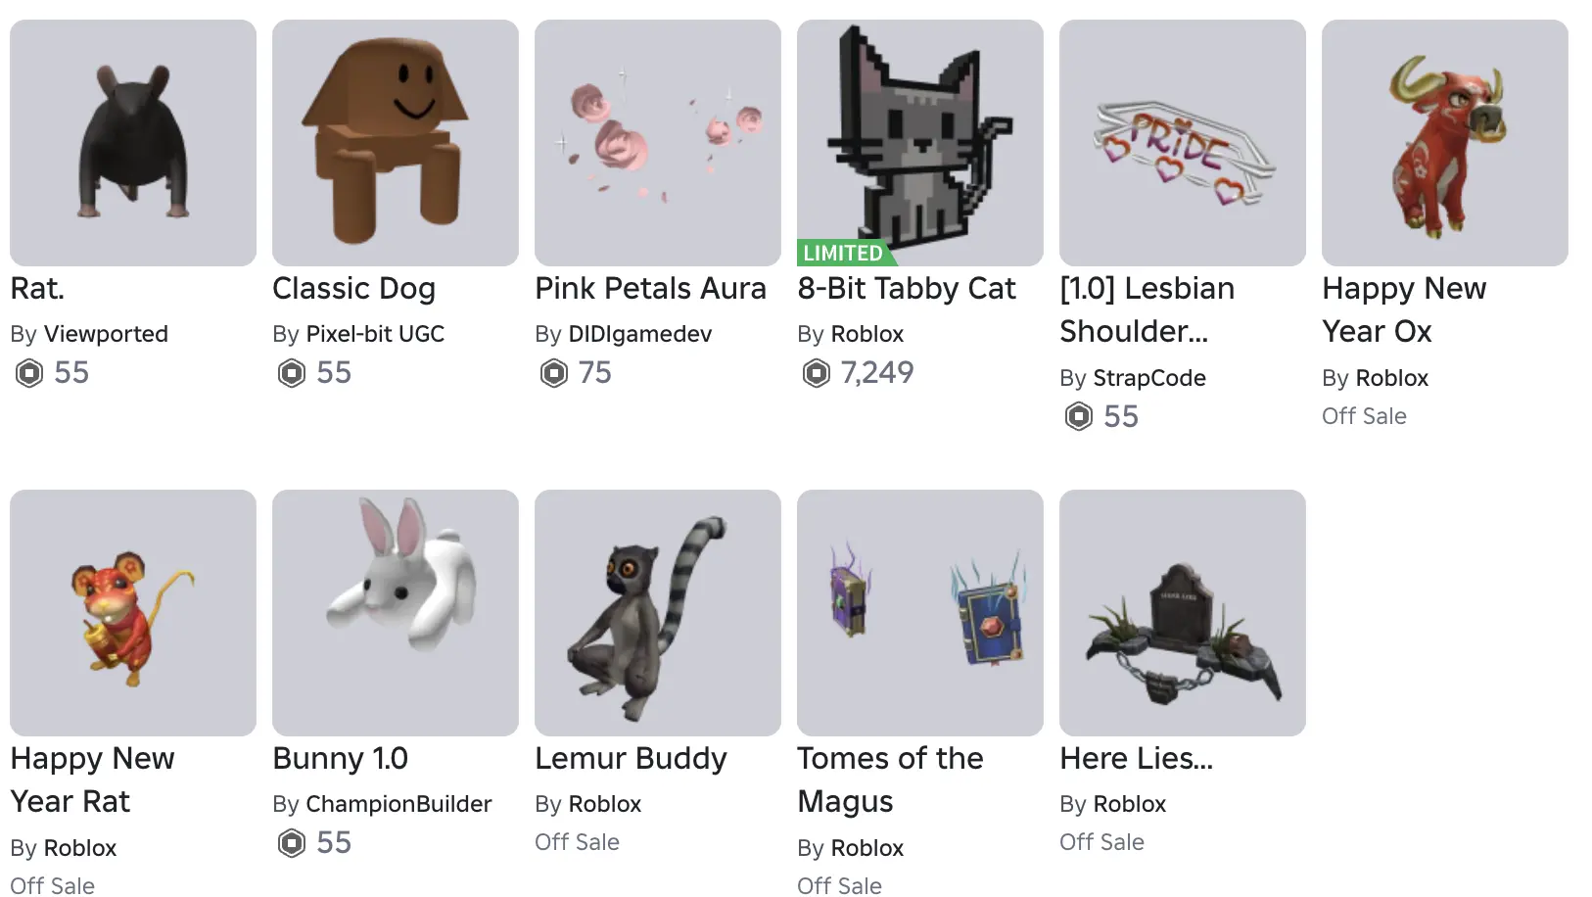Click Robux icon under Pink Petals Aura
Viewport: 1592px width, 897px height.
click(x=553, y=373)
